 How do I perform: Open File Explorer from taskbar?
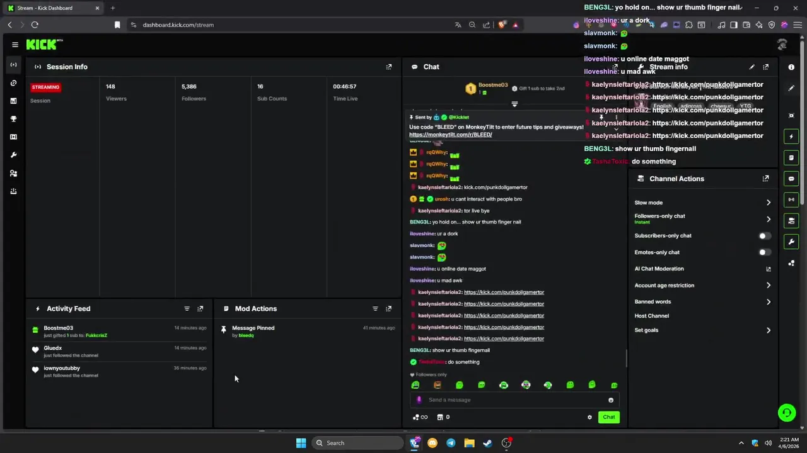point(469,443)
